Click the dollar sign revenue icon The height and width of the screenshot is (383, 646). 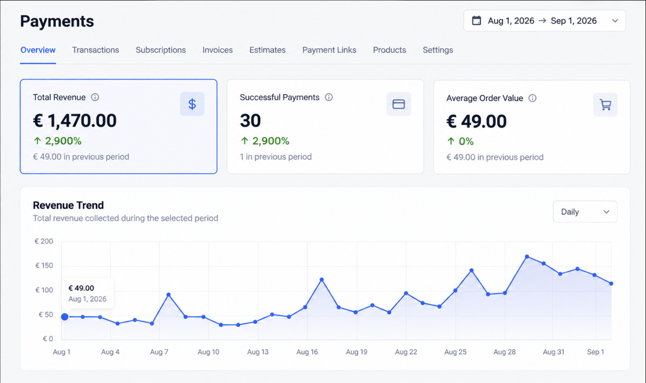click(x=192, y=104)
